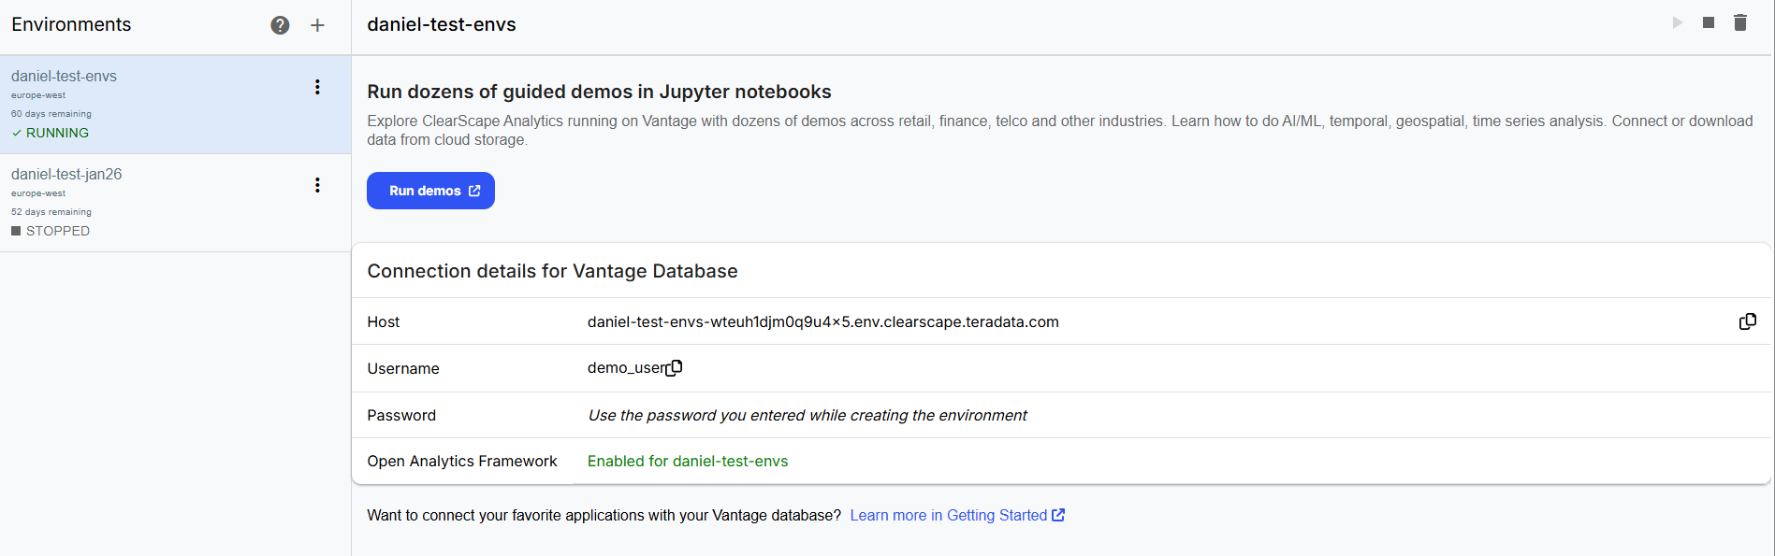Click the RUNNING status label

[57, 133]
